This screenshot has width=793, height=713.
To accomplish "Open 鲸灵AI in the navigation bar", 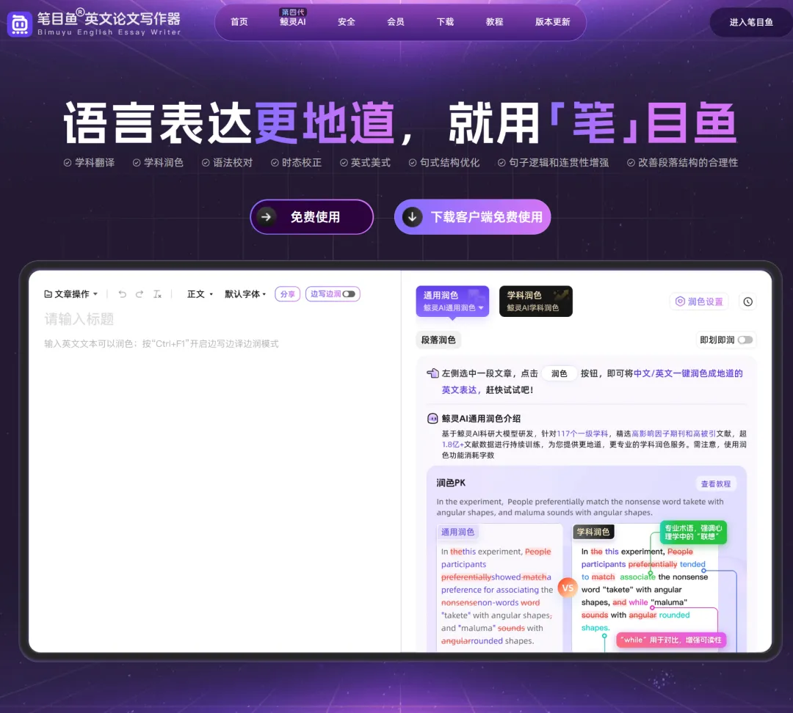I will 293,22.
